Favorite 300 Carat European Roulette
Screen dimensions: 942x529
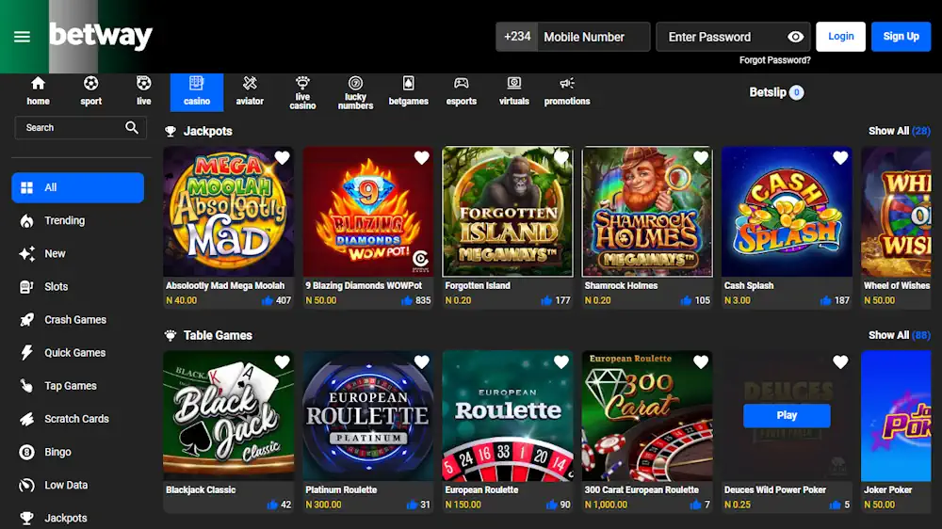[701, 361]
